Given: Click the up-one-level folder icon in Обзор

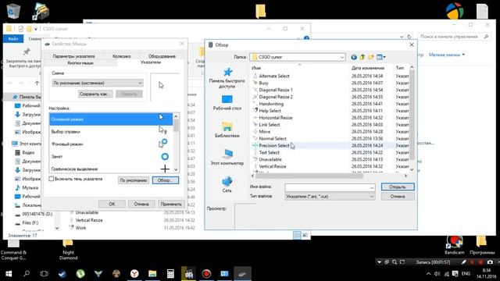Looking at the screenshot, I should (362, 57).
